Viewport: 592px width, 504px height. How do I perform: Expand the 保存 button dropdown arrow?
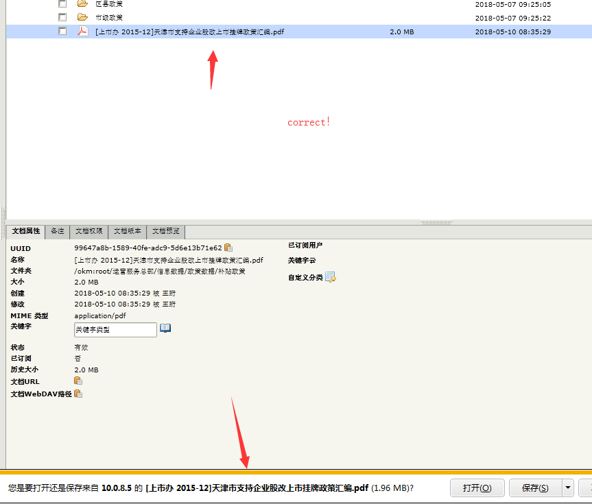coord(567,488)
